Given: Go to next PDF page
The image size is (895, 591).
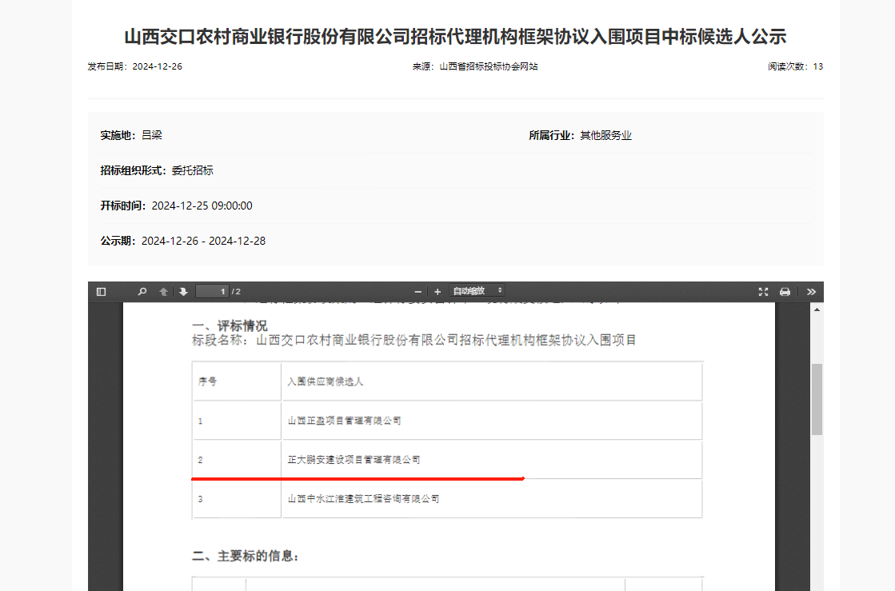Looking at the screenshot, I should (x=183, y=292).
